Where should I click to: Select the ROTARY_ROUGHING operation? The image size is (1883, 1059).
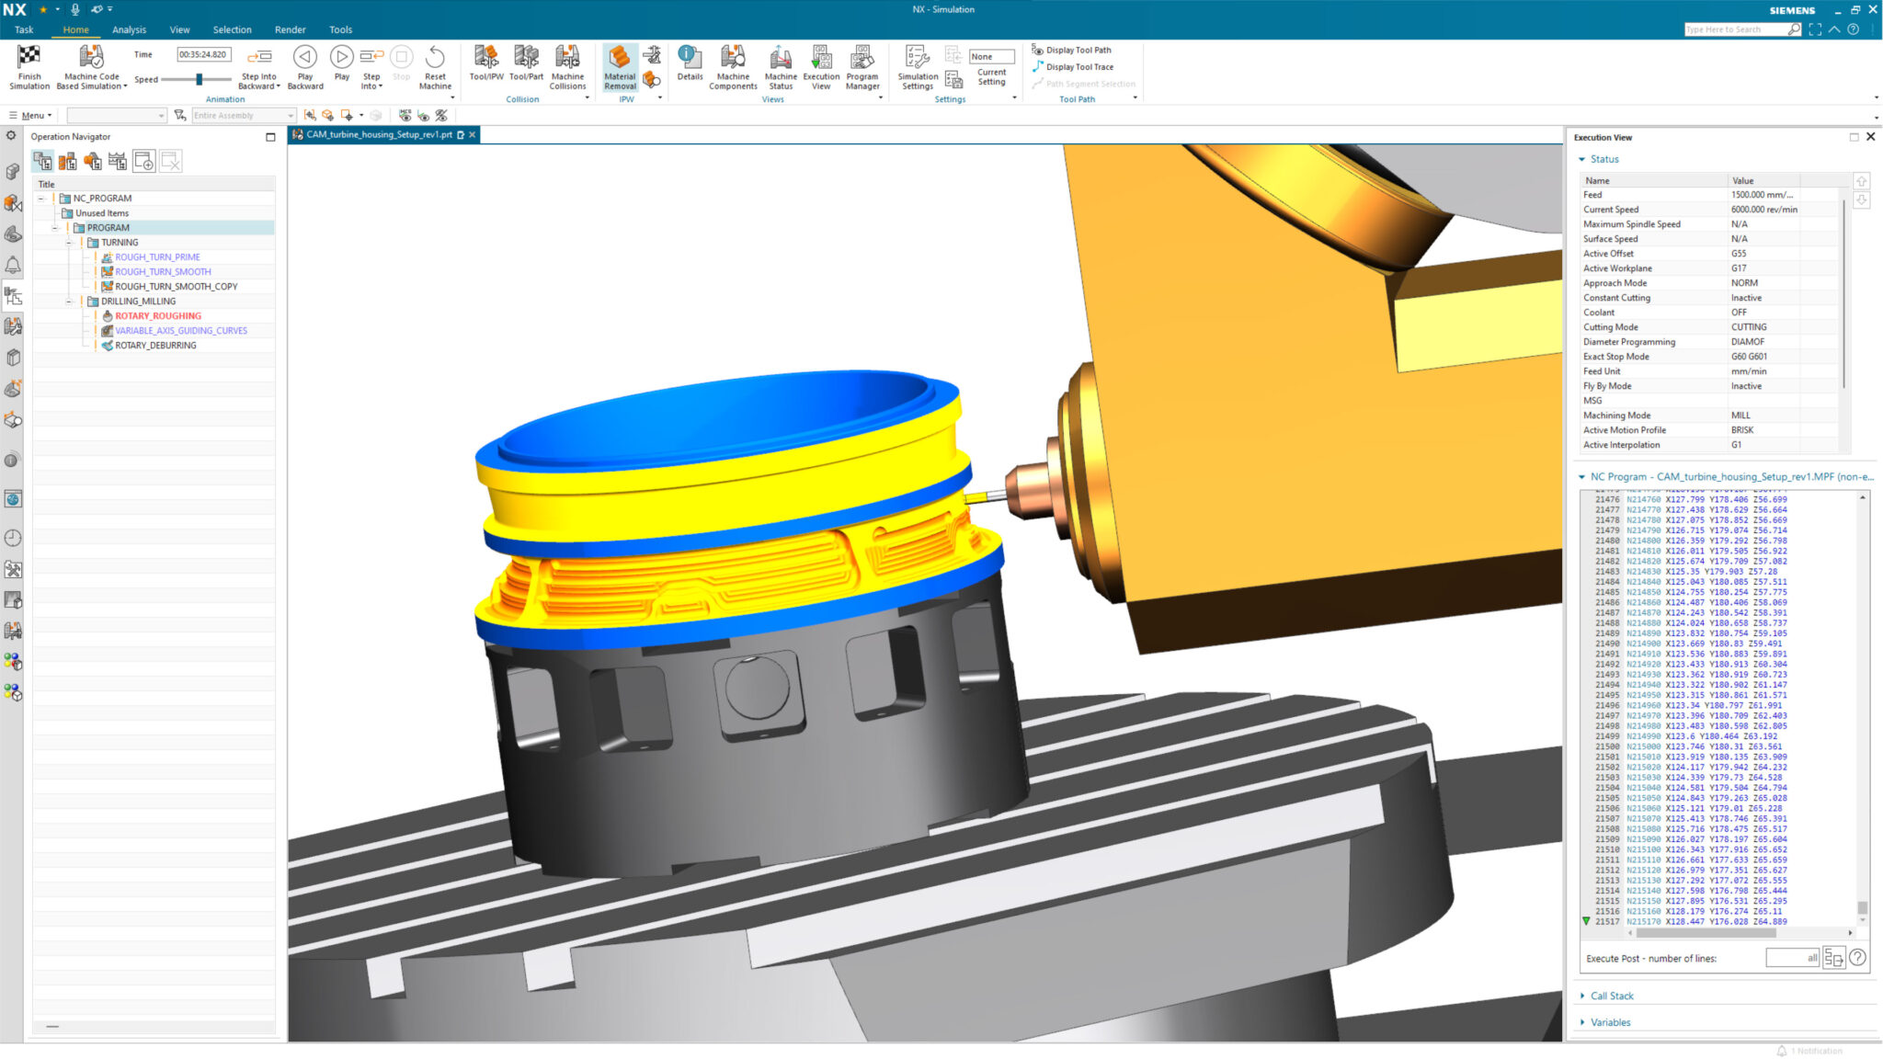[157, 315]
